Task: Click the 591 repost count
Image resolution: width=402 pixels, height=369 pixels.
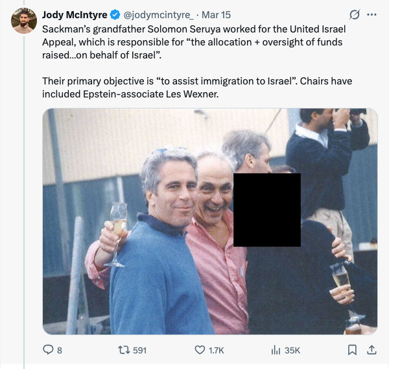Action: pyautogui.click(x=139, y=350)
